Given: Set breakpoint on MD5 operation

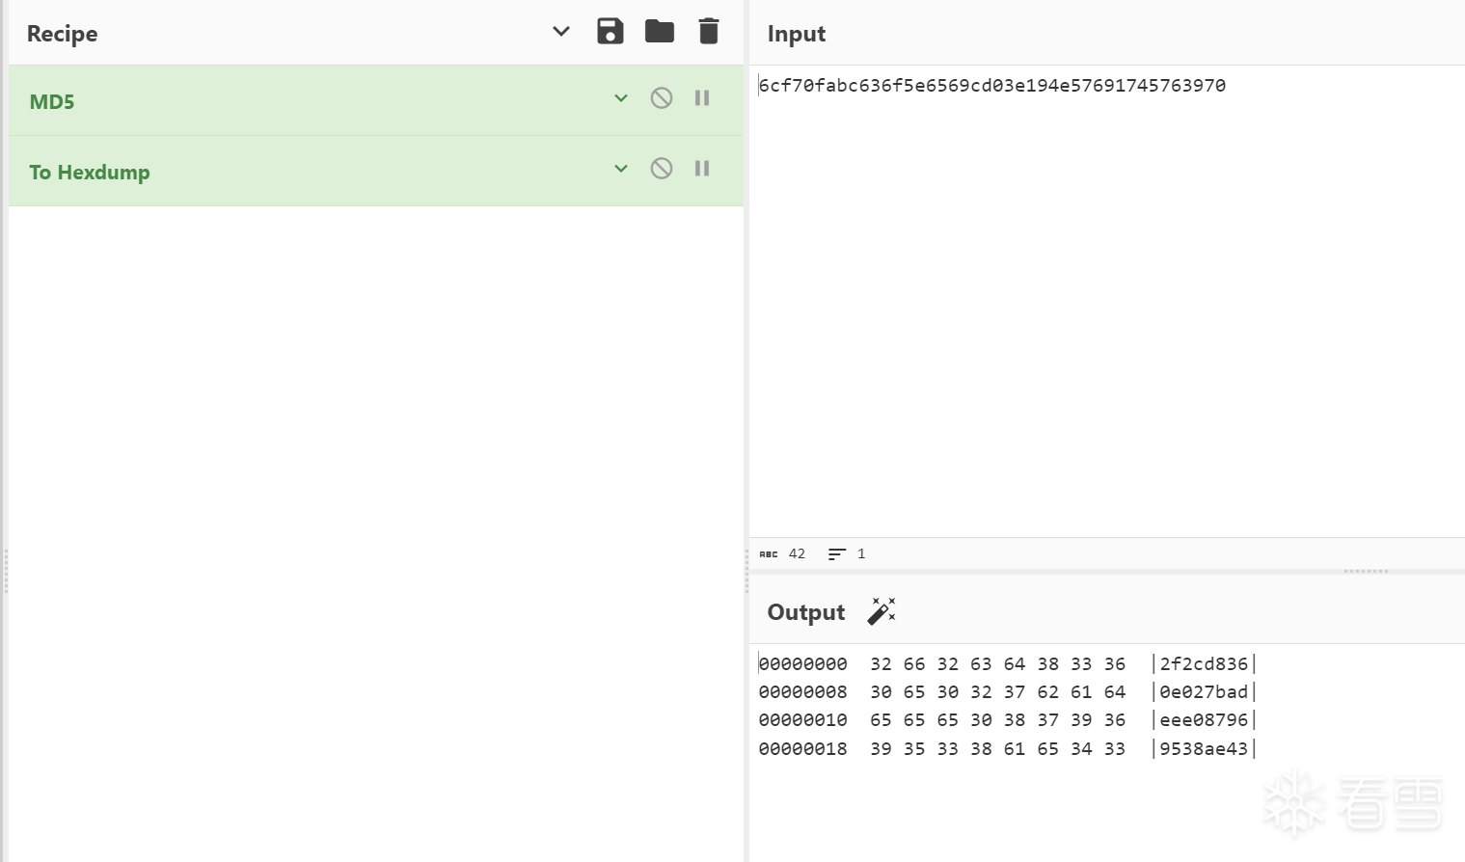Looking at the screenshot, I should (x=702, y=98).
